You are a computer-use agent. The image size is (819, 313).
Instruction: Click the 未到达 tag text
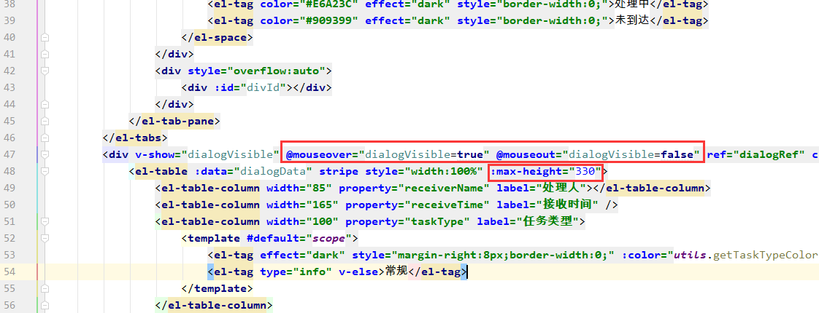click(x=633, y=21)
